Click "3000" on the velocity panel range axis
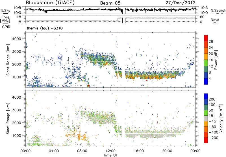This screenshot has width=226, height=157. click(16, 110)
